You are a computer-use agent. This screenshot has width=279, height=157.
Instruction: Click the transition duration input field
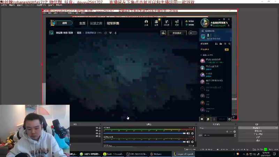click(218, 135)
